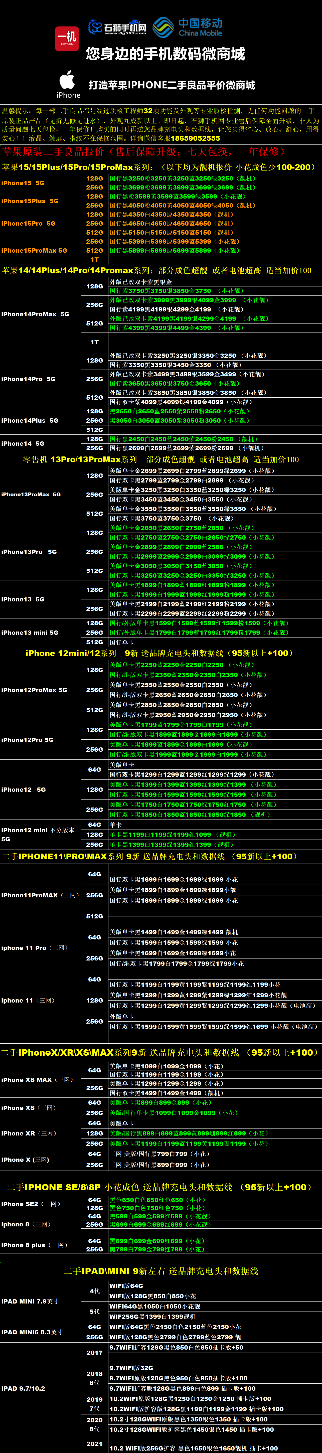Click the 您身边的手机数码微商城 headline
The width and height of the screenshot is (322, 1453).
[165, 54]
